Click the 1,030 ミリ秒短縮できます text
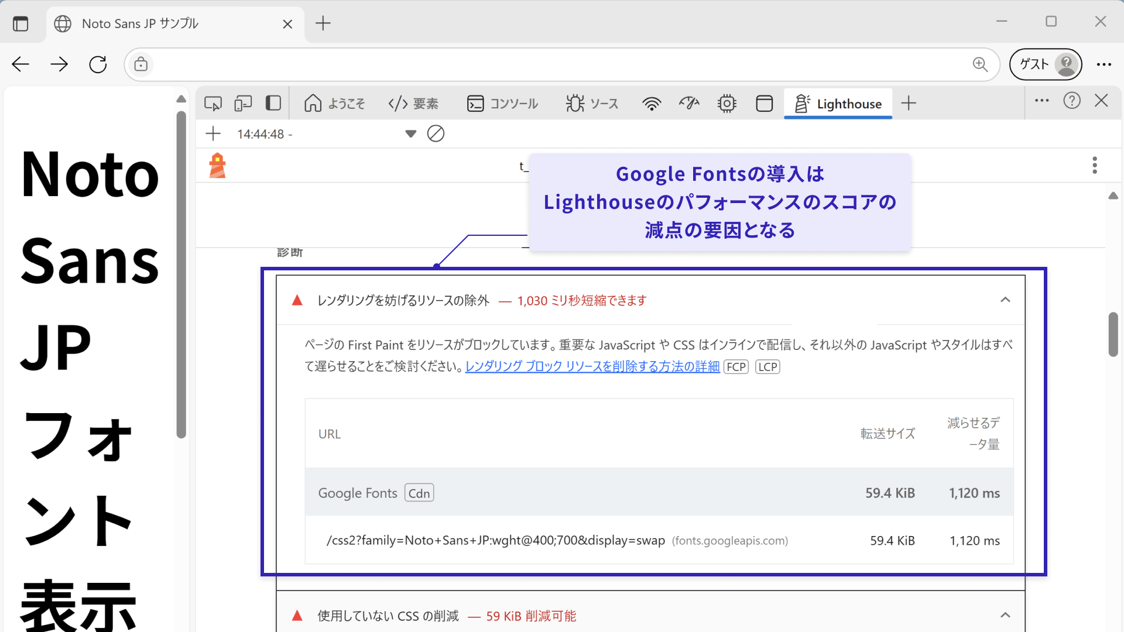This screenshot has width=1124, height=632. point(582,301)
